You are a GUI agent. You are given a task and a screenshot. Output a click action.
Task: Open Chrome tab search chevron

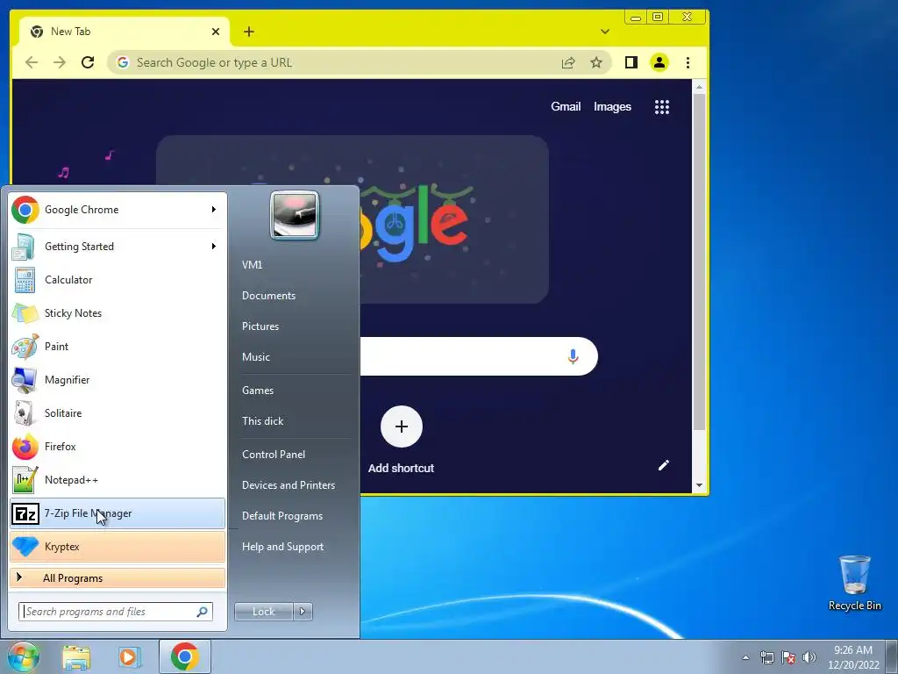pos(605,32)
